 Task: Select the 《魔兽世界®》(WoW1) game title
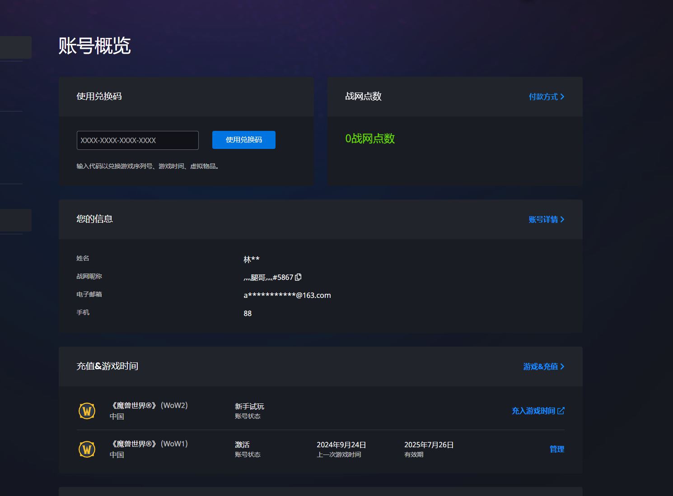click(149, 444)
